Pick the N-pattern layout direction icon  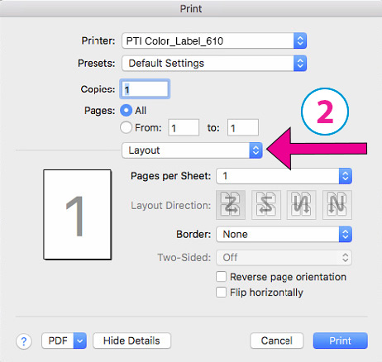337,205
